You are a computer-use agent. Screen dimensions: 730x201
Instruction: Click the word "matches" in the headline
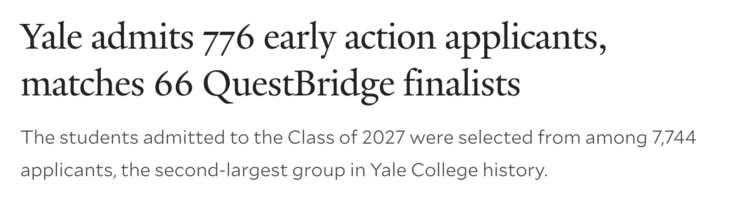click(x=81, y=84)
